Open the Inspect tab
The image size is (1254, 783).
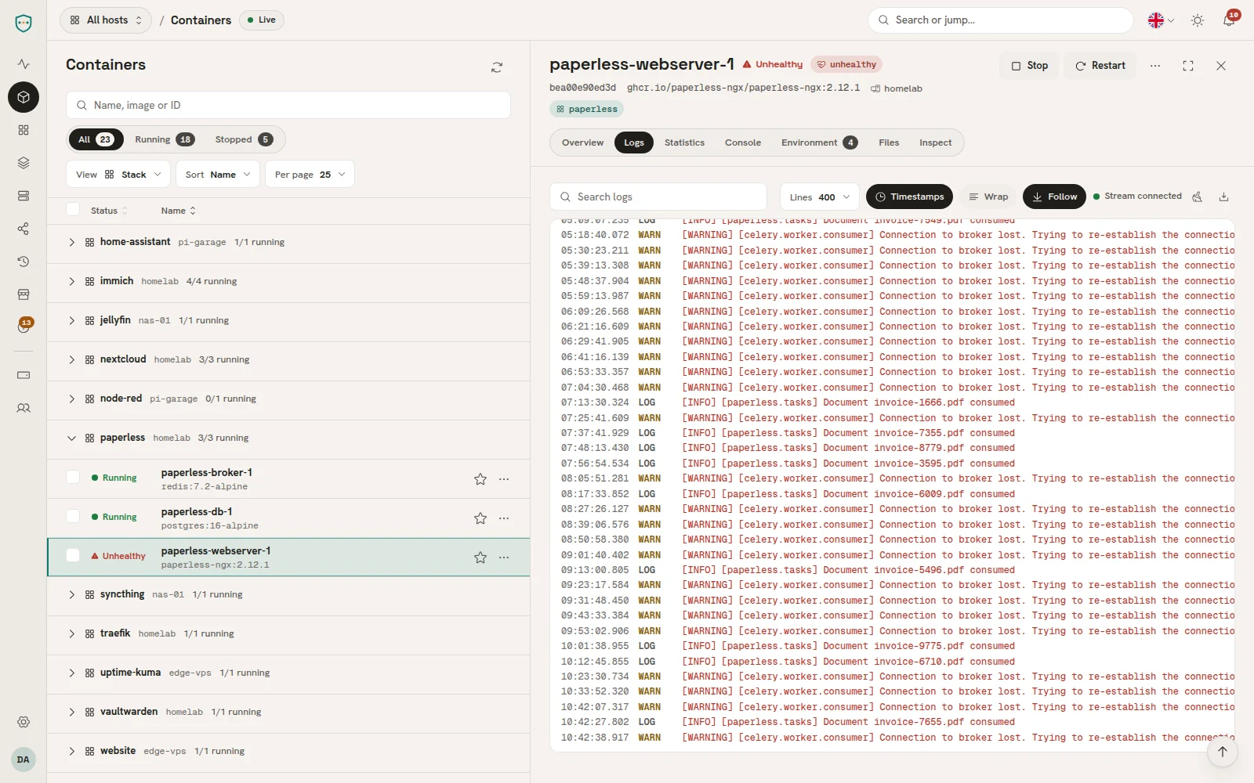(x=935, y=143)
